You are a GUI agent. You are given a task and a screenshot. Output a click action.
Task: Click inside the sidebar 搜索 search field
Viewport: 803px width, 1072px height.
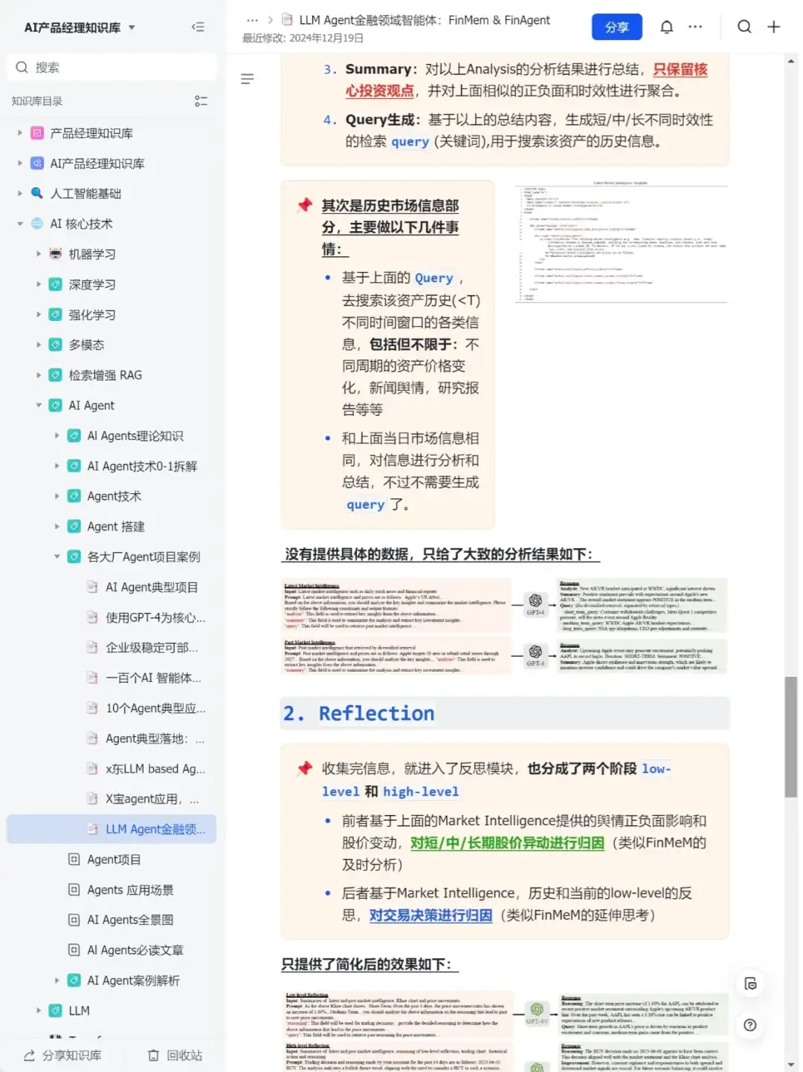pos(112,67)
